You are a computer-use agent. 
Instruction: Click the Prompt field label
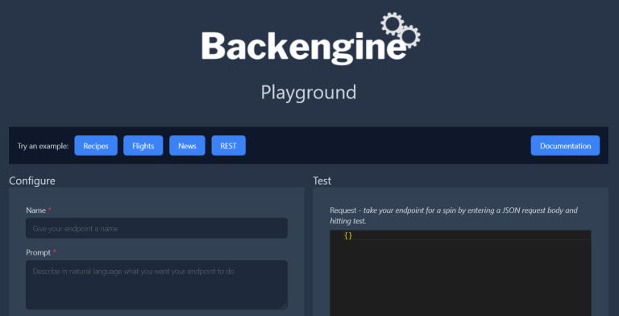pyautogui.click(x=39, y=252)
